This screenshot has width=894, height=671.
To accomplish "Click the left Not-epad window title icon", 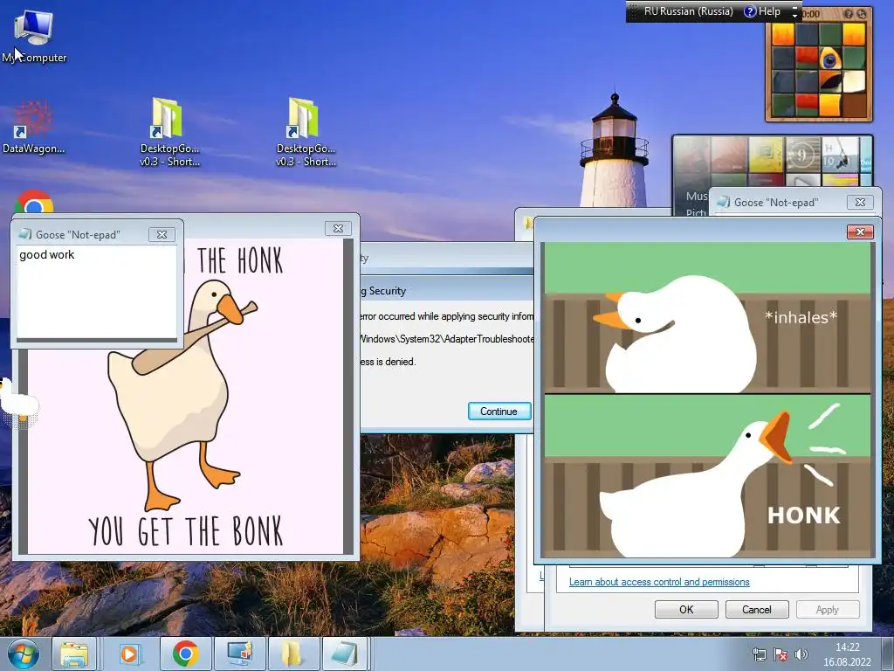I will click(25, 234).
